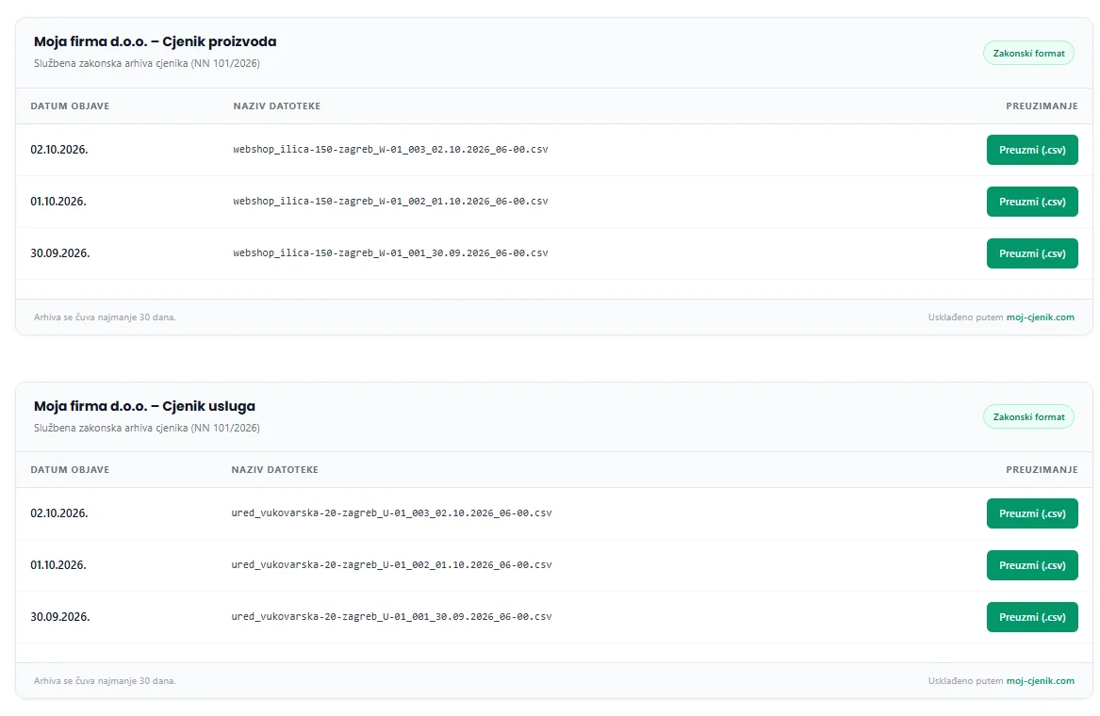The image size is (1100, 716).
Task: Click Preuzimanje header in Cjenik usluga table
Action: tap(1042, 470)
